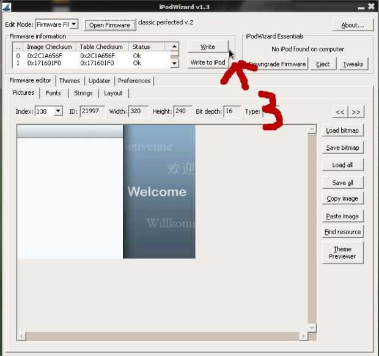Close the iPodWizard window
This screenshot has height=356, width=379.
click(371, 6)
